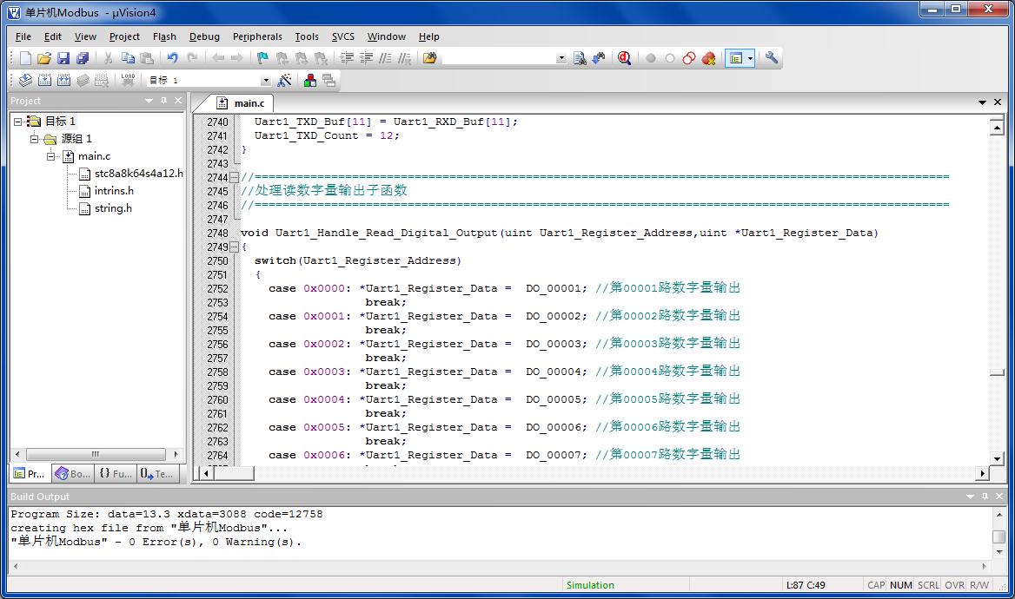Screen dimensions: 1015x599
Task: Open Manage Components colored blocks icon
Action: (x=310, y=80)
